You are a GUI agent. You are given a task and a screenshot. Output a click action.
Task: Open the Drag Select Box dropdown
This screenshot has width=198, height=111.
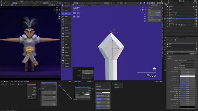(x=97, y=5)
